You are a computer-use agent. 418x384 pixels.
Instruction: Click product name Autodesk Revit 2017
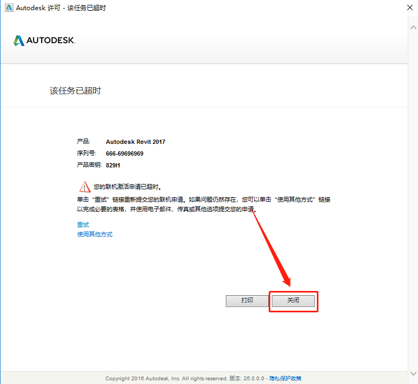click(135, 142)
